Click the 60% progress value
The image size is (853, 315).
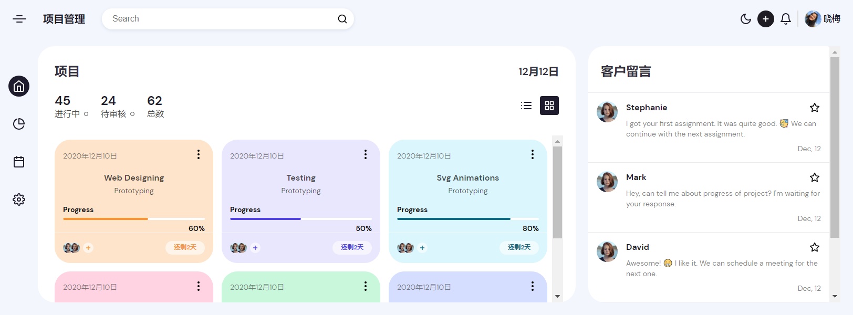click(196, 228)
